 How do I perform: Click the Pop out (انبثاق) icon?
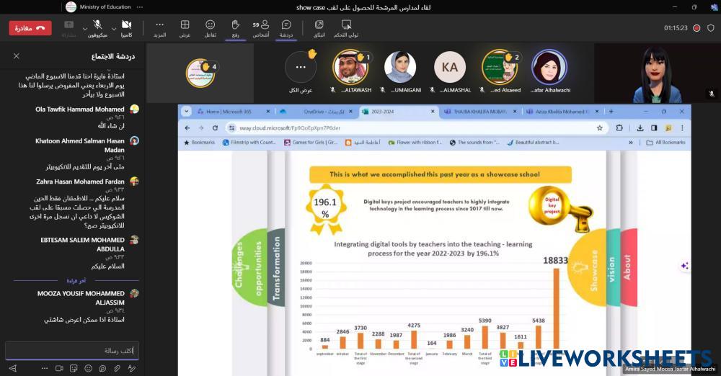click(319, 28)
